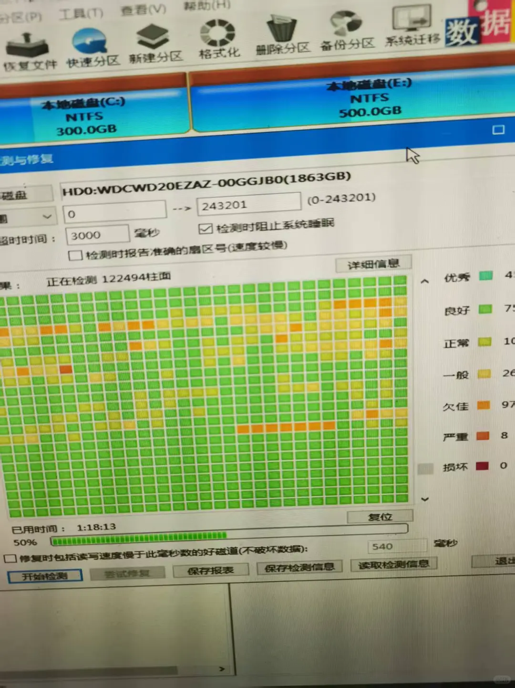Click the range text (0-243201)
The width and height of the screenshot is (515, 688).
pos(341,199)
